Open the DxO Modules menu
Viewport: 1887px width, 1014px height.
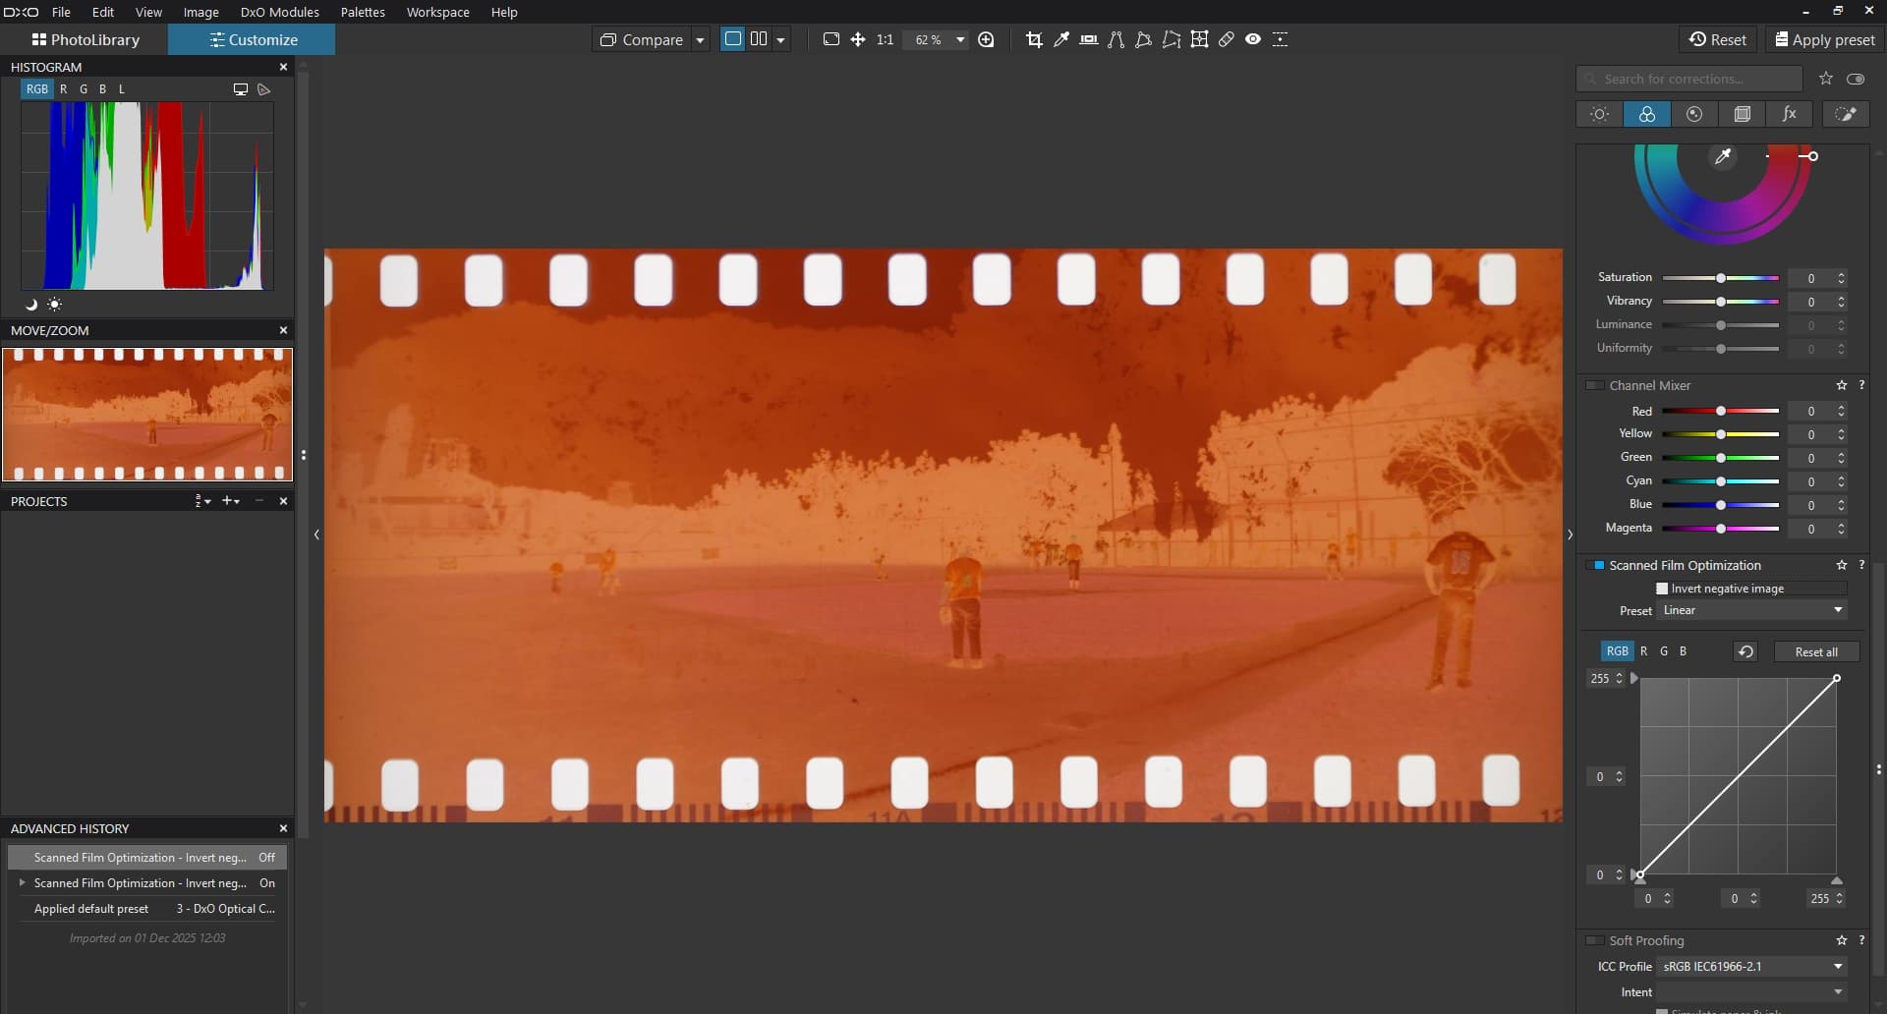point(279,12)
